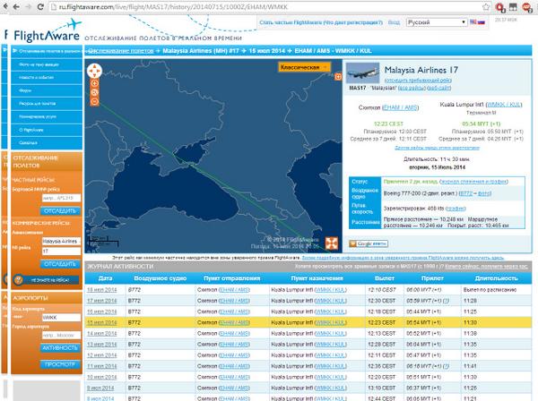Open the 14 июл 2014 flight row date
This screenshot has width=538, height=401.
[x=102, y=333]
